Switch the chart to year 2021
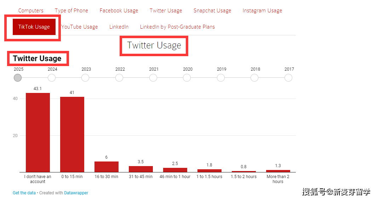Viewport: 379px width, 200px height. tap(153, 78)
